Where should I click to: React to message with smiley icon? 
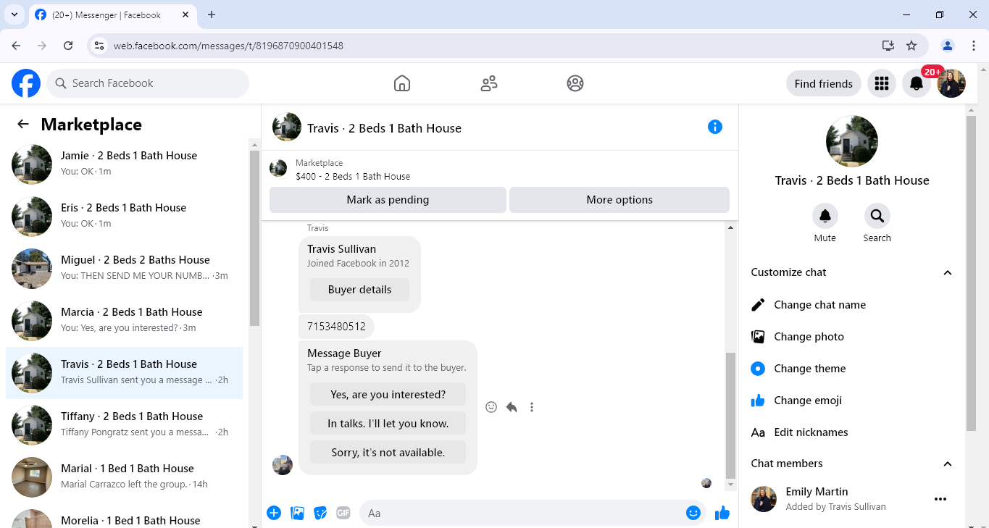pos(491,407)
